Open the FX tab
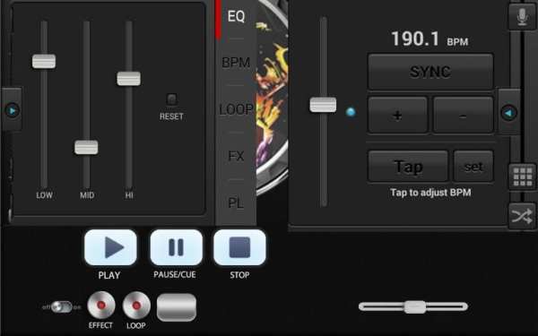The height and width of the screenshot is (336, 538). coord(236,156)
